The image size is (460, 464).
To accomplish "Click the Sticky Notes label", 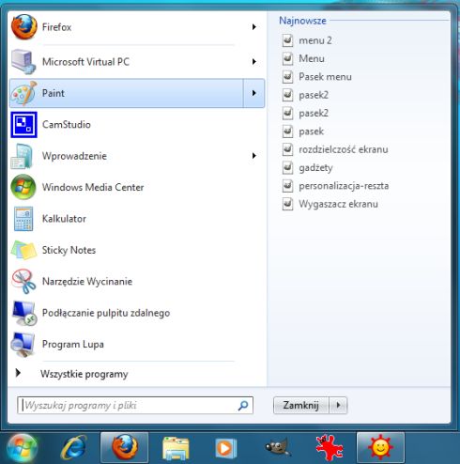I will coord(69,250).
